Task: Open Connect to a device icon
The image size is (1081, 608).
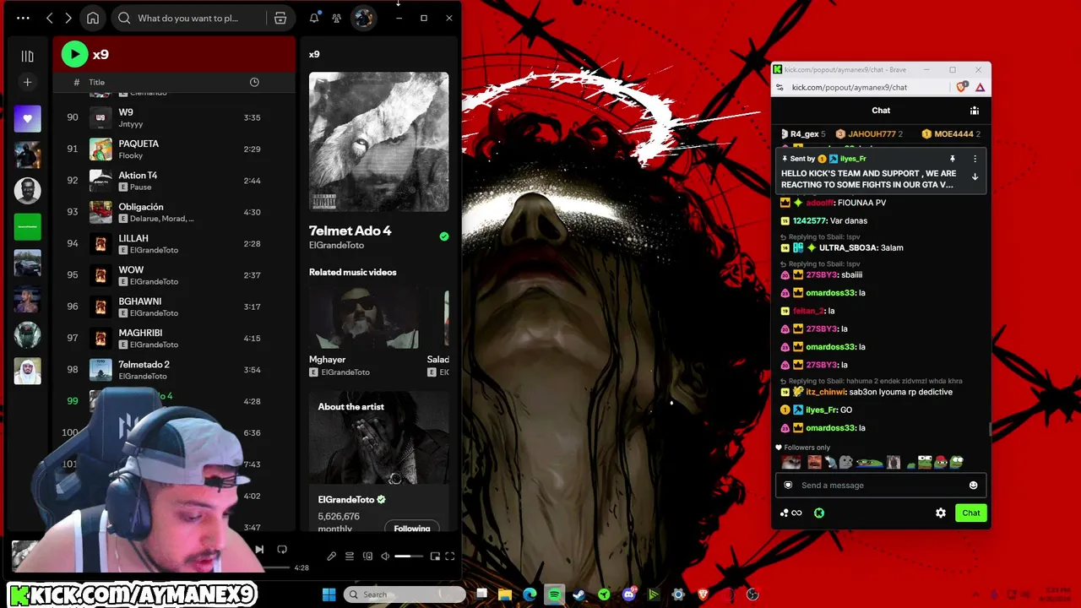Action: tap(367, 556)
